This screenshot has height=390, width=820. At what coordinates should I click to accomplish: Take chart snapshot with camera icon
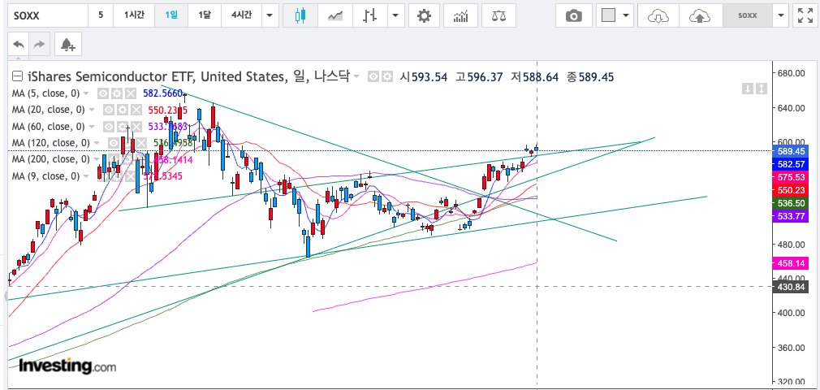pyautogui.click(x=574, y=15)
